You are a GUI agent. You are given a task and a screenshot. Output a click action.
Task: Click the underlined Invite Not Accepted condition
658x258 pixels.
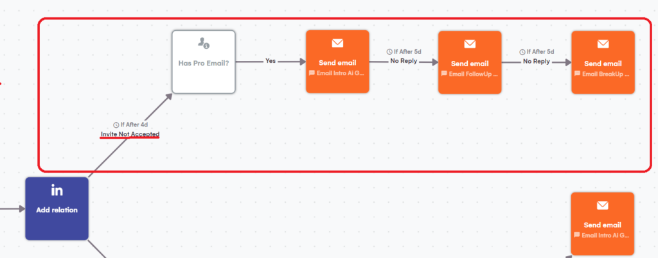(130, 134)
